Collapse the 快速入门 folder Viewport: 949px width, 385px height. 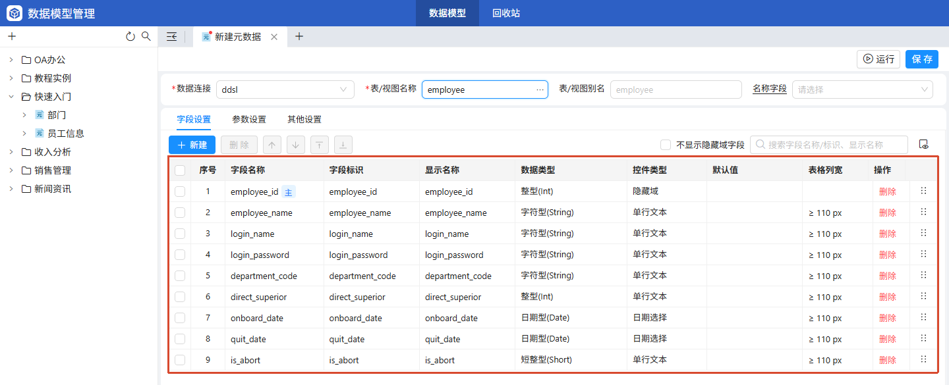coord(11,97)
